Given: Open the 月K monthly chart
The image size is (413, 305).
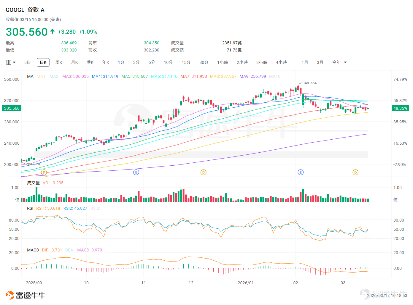Looking at the screenshot, I should pos(74,62).
